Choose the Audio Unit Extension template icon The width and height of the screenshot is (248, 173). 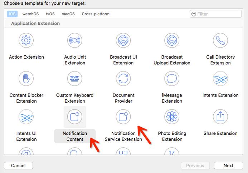point(75,40)
